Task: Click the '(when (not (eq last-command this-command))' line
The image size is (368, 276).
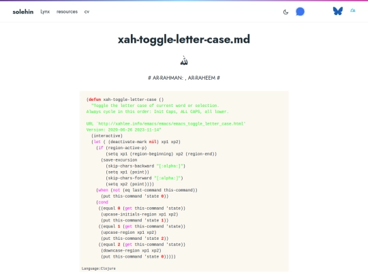Action: click(147, 190)
